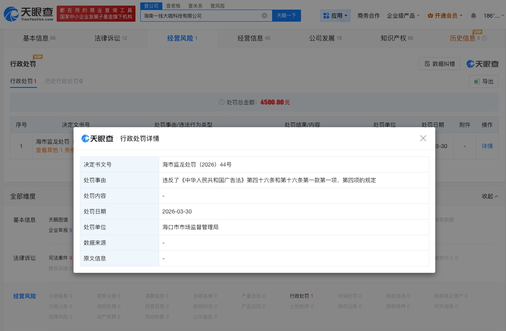Switch to the 经营风险 tab
Image resolution: width=506 pixels, height=331 pixels.
coord(182,39)
